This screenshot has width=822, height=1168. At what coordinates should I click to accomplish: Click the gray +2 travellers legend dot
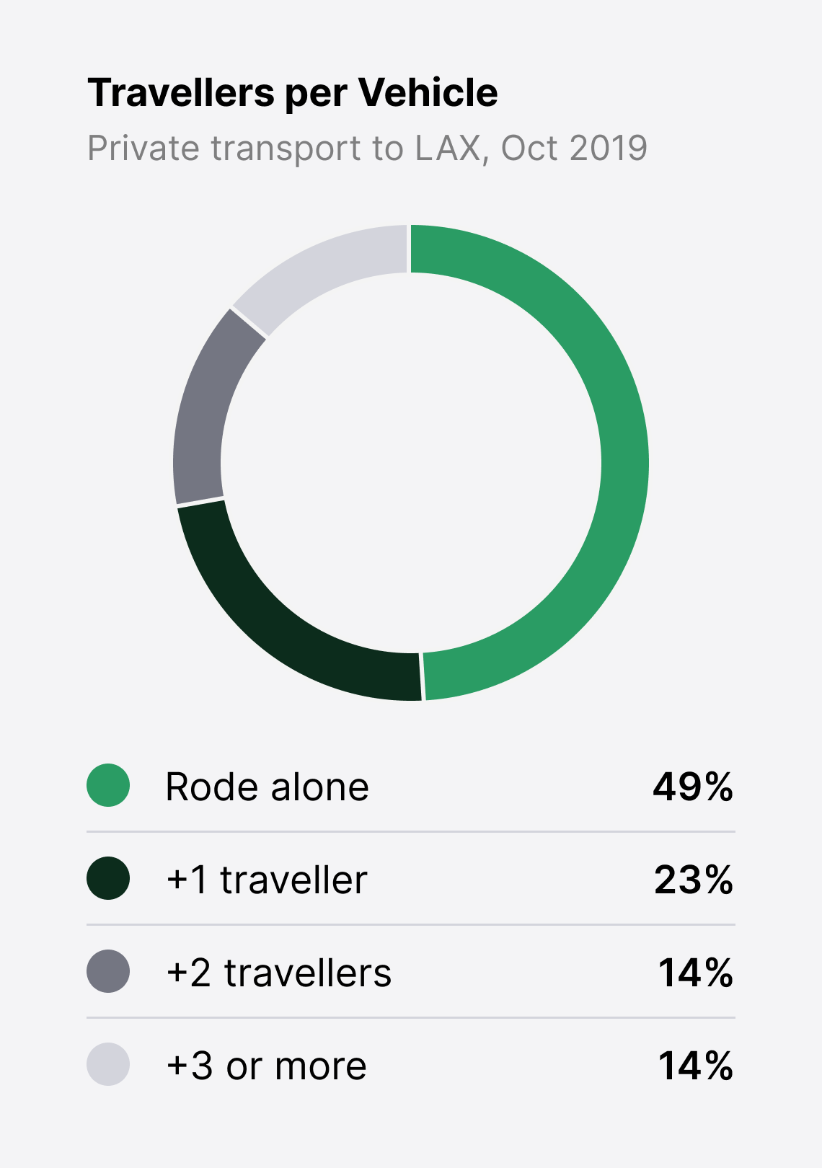(x=108, y=971)
